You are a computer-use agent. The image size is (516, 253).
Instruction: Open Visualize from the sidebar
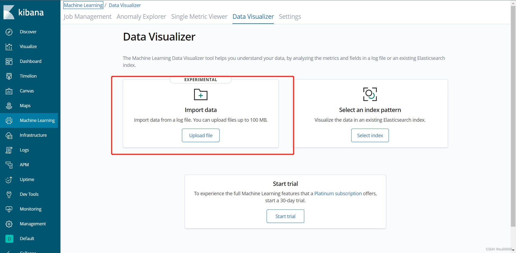(x=28, y=46)
